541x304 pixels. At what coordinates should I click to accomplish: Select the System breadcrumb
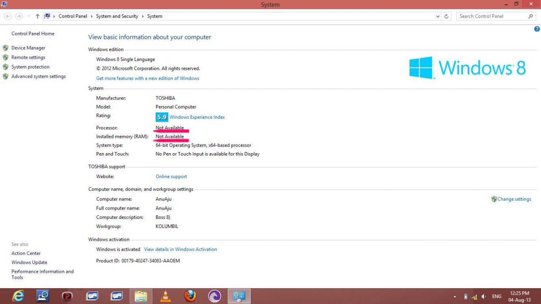pos(155,16)
